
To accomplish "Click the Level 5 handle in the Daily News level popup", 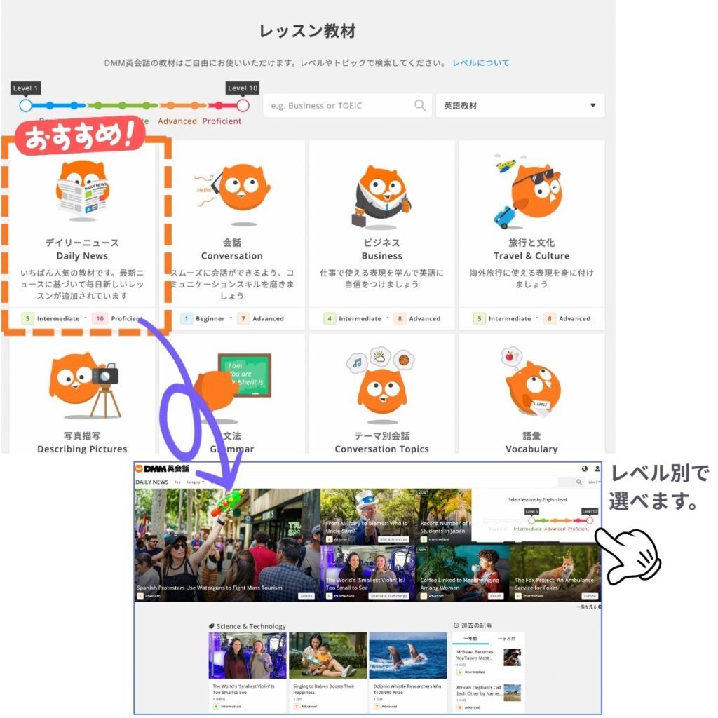I will coord(531,521).
